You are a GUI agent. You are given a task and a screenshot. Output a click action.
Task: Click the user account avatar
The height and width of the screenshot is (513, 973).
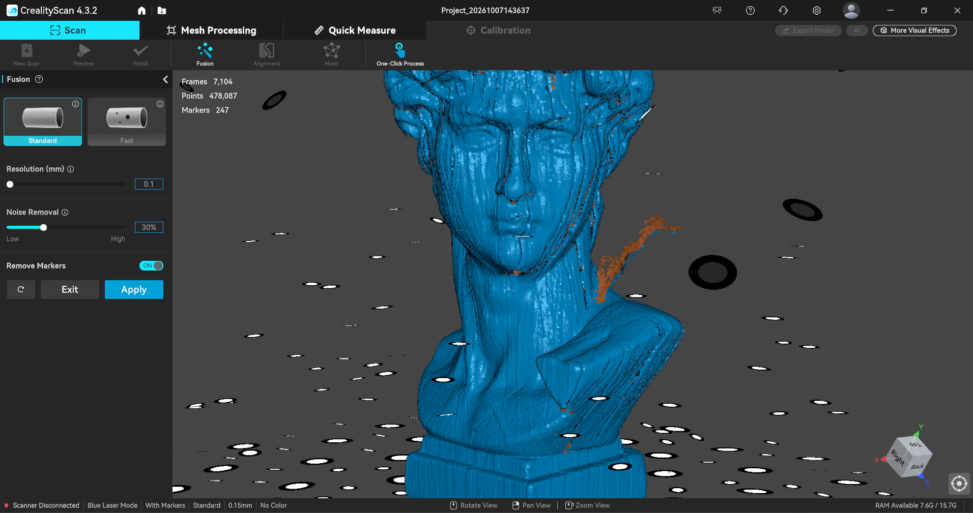click(x=851, y=10)
